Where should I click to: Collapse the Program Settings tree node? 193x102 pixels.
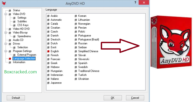tap(6, 51)
